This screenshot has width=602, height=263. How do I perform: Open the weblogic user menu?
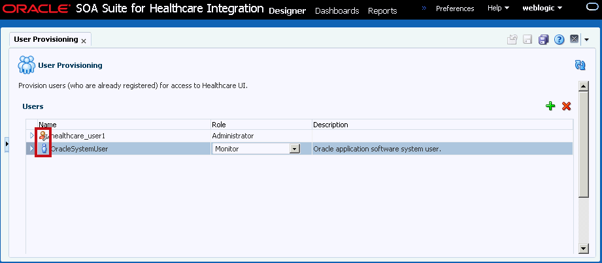(x=542, y=8)
